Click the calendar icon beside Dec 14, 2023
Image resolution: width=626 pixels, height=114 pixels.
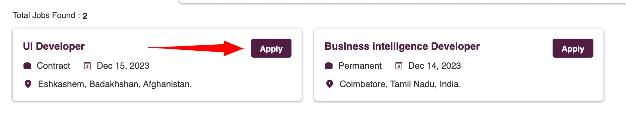coord(399,66)
